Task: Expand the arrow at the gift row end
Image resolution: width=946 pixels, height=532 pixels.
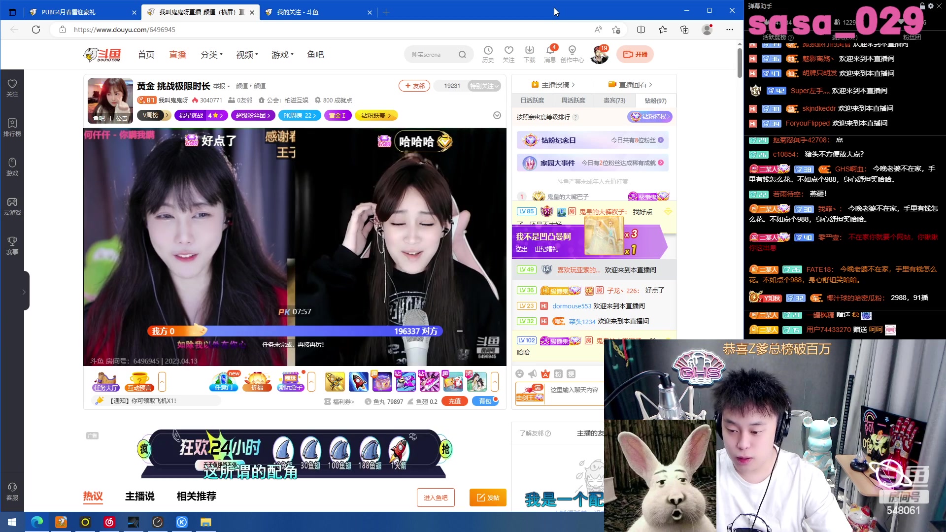Action: pos(495,382)
